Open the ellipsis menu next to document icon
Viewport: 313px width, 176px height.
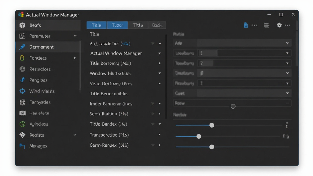(x=254, y=25)
